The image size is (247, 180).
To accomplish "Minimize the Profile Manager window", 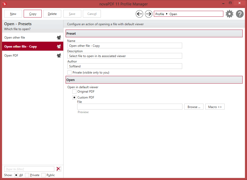I will pos(223,3).
